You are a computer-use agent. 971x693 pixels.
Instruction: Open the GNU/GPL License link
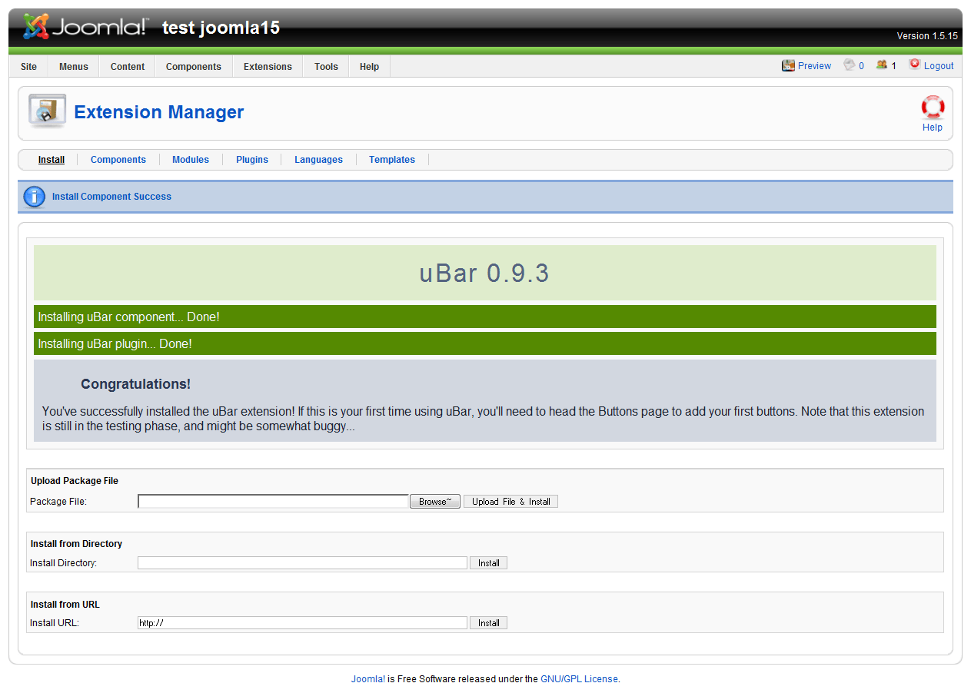click(580, 679)
